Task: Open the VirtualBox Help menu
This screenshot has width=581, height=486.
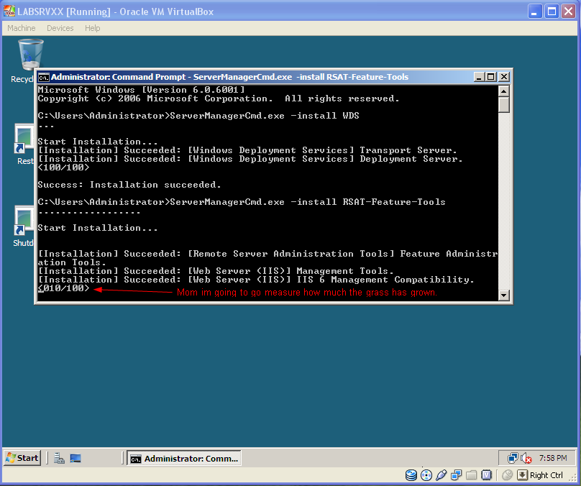Action: (x=92, y=28)
